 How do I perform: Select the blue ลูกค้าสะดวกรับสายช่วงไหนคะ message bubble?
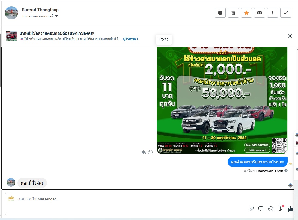click(258, 162)
